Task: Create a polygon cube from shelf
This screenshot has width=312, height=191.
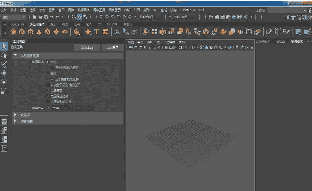Action: point(22,32)
